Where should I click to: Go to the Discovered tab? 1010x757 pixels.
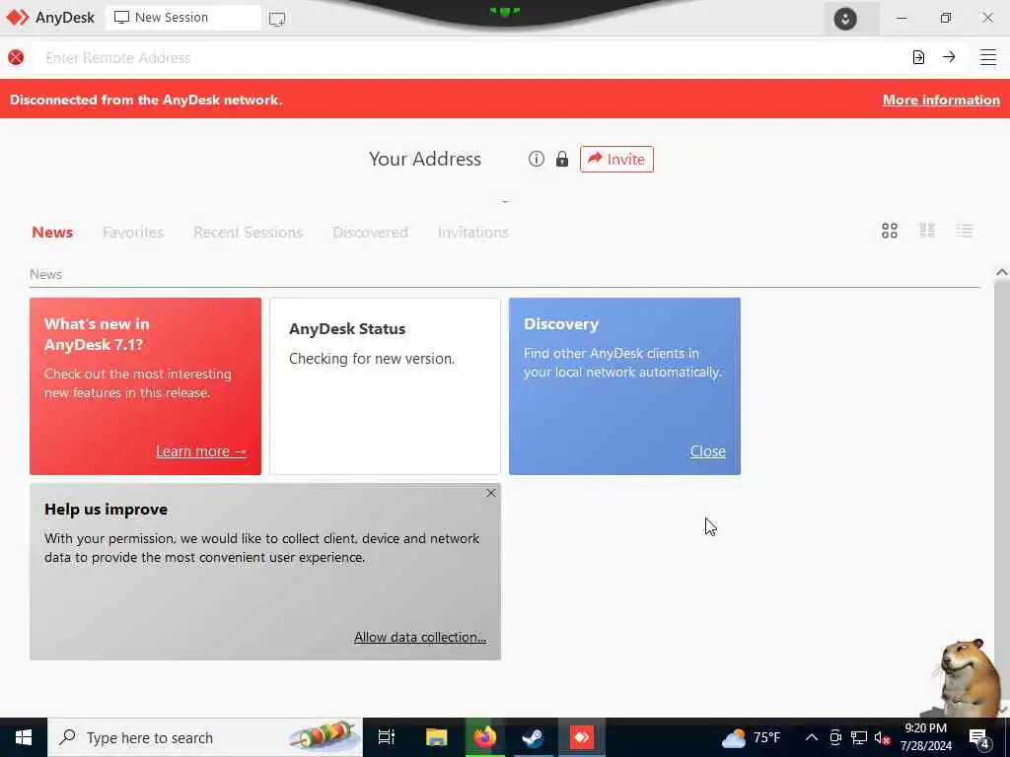(x=371, y=232)
